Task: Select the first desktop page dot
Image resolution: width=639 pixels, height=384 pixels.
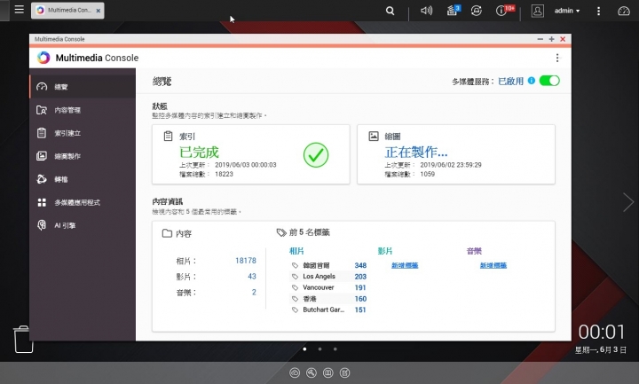Action: coord(304,349)
